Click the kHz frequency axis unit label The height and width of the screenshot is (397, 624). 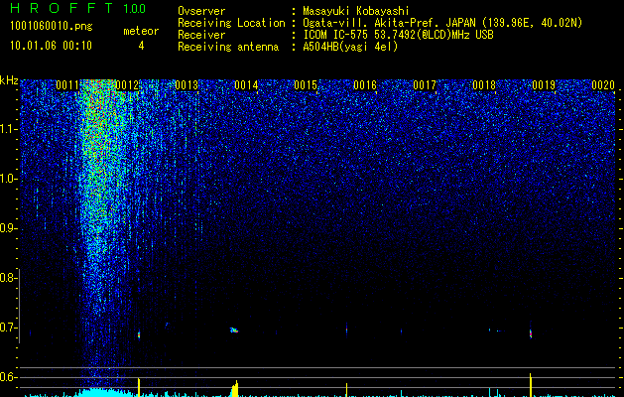click(9, 80)
